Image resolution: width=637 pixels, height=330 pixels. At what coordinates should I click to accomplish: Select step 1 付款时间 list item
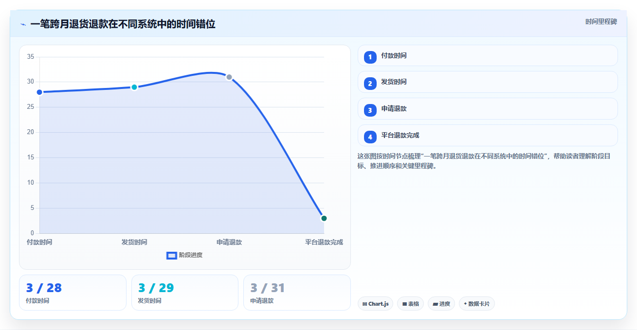488,55
